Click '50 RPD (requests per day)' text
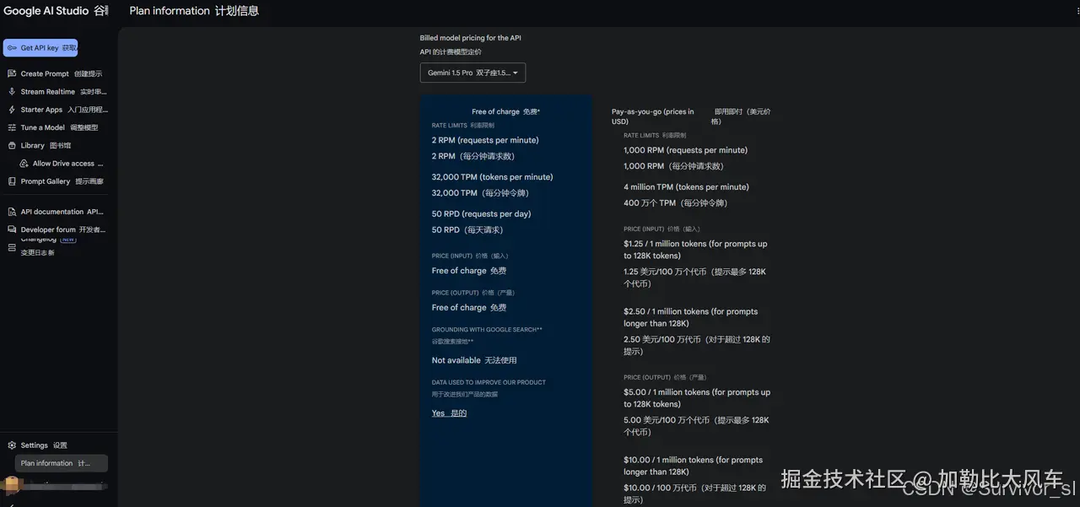The height and width of the screenshot is (507, 1080). coord(482,214)
